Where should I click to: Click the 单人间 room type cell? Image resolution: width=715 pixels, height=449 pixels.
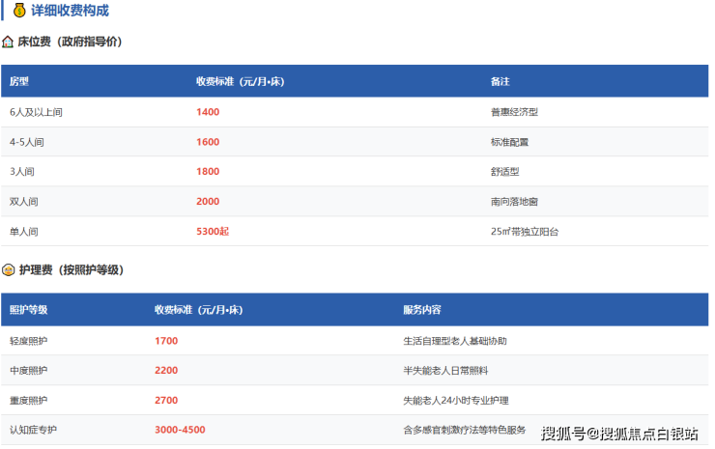(24, 232)
